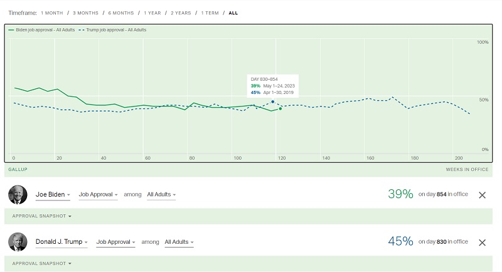The width and height of the screenshot is (502, 272).
Task: Click the 'Apr 1–30, 2019' date in tooltip
Action: [278, 92]
